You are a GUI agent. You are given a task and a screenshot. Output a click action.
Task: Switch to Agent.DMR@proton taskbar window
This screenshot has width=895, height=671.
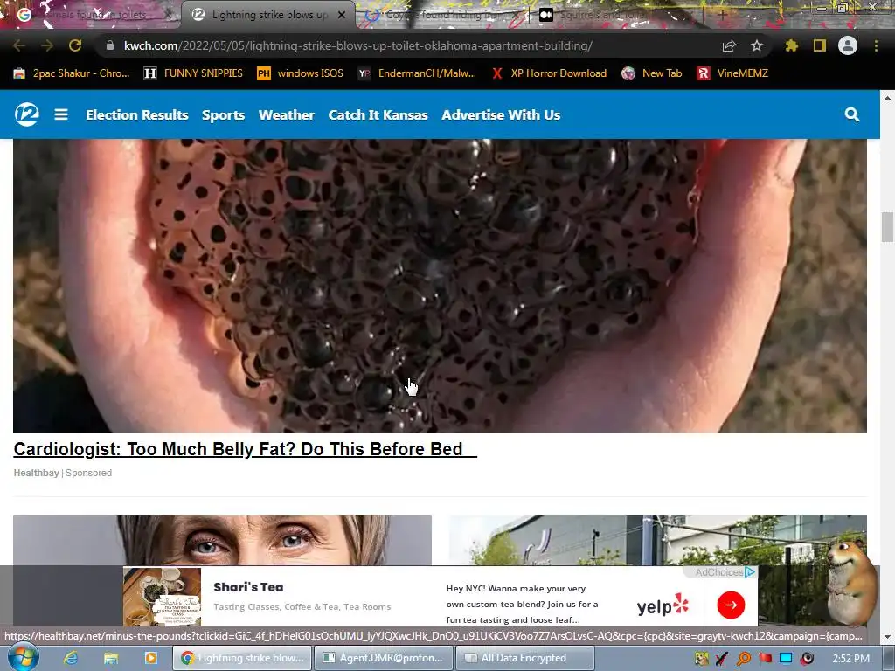click(x=384, y=658)
